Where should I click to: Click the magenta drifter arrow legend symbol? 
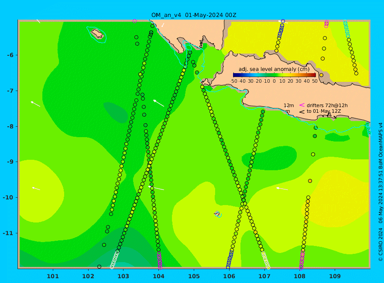coord(302,105)
